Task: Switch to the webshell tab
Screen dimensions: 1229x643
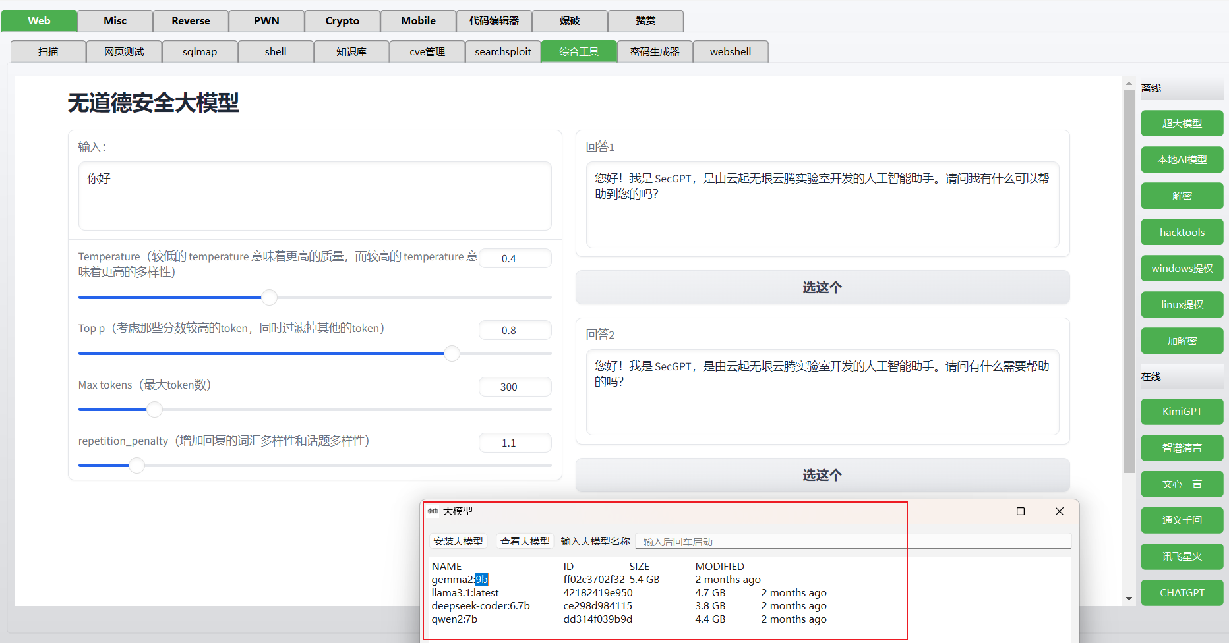Action: tap(730, 51)
